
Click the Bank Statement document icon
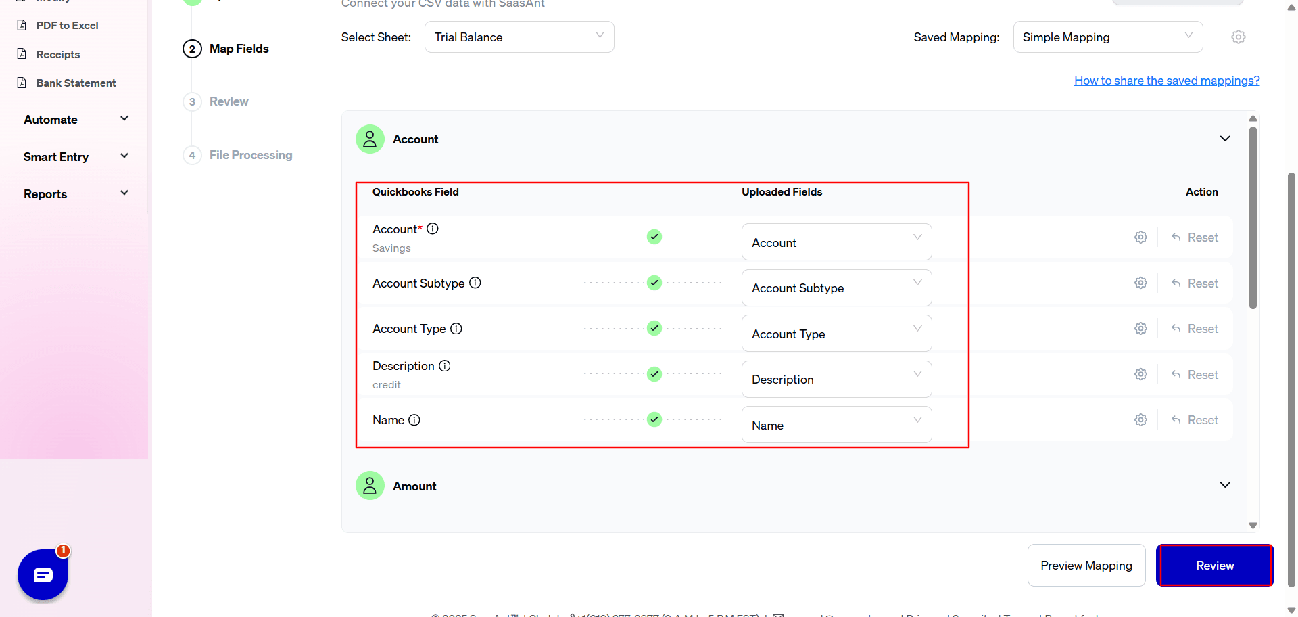click(x=22, y=83)
